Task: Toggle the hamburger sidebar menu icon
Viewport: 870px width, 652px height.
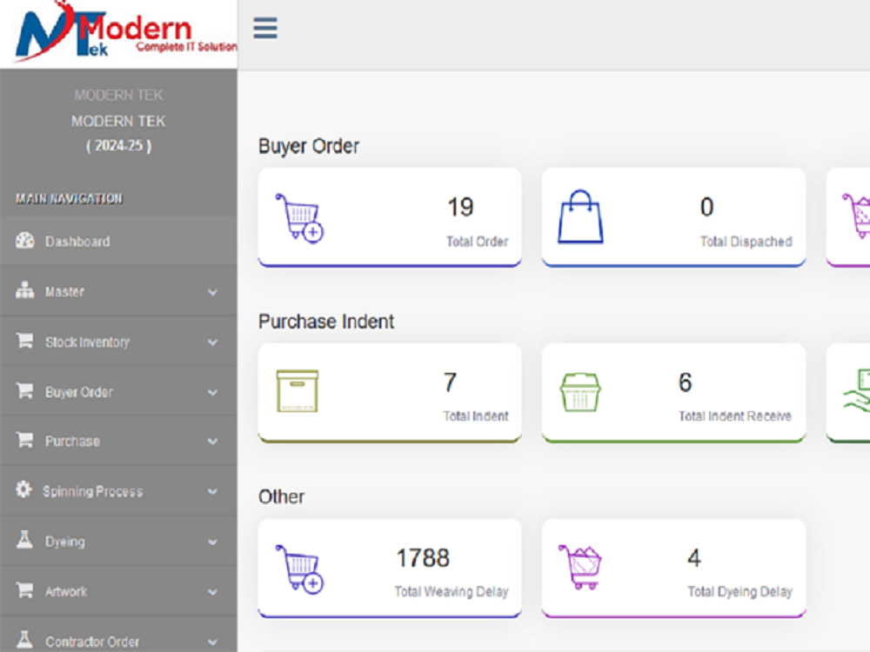Action: [x=265, y=28]
